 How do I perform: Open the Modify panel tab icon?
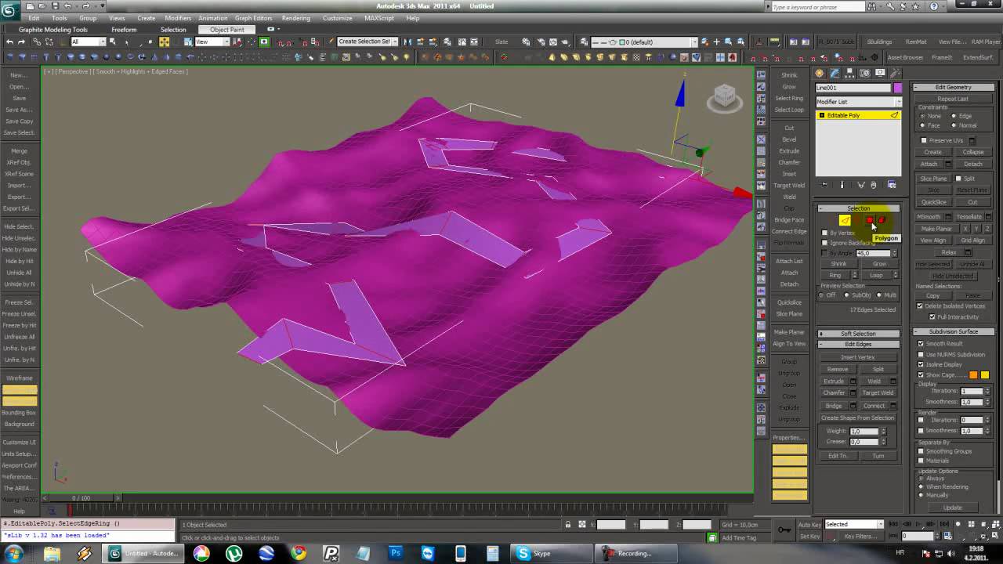coord(834,73)
